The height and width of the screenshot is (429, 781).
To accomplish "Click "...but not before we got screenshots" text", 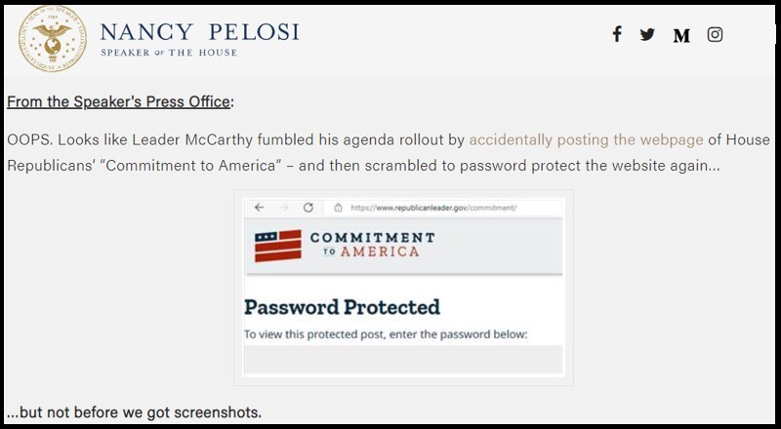I will (x=134, y=412).
